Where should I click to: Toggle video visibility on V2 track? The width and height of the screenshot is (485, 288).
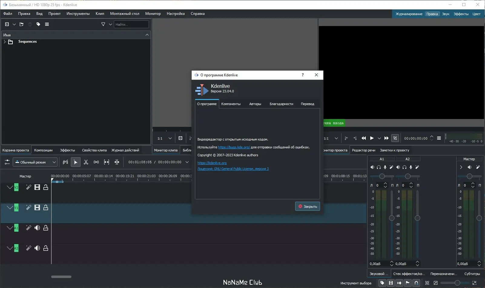point(37,187)
